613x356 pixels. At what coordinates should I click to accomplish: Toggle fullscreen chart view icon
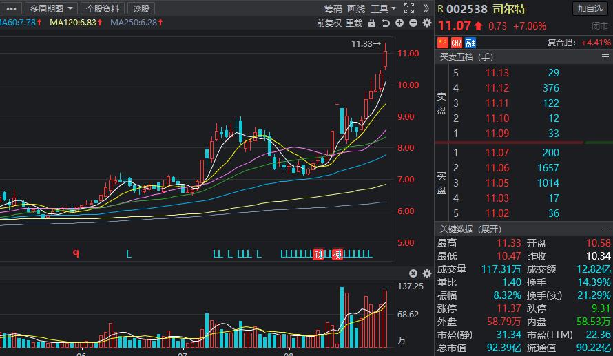pyautogui.click(x=409, y=8)
